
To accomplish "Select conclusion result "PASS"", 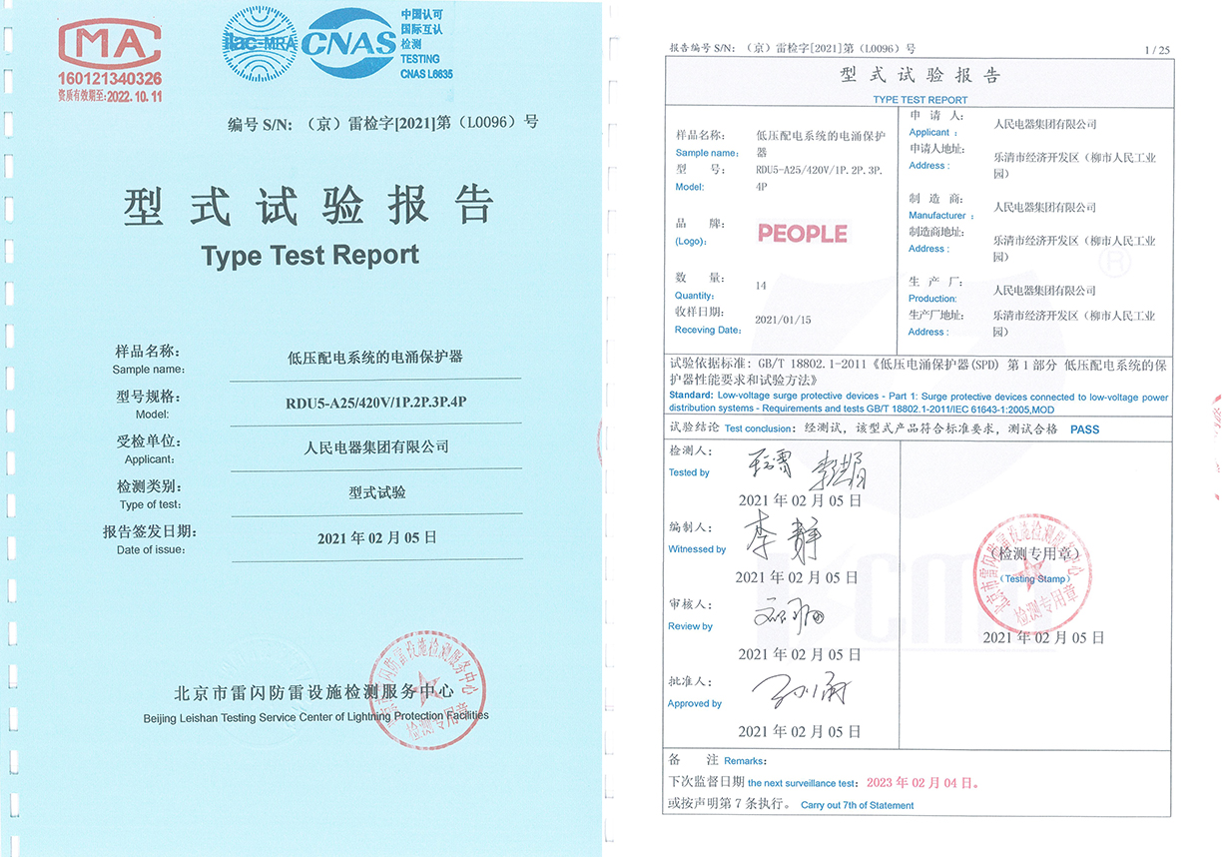I will pyautogui.click(x=1084, y=429).
